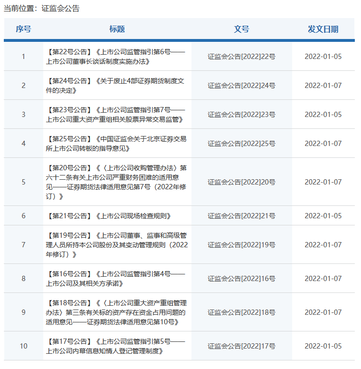This screenshot has width=361, height=369.
Task: Click sequence number 4 in the table
Action: pos(23,144)
